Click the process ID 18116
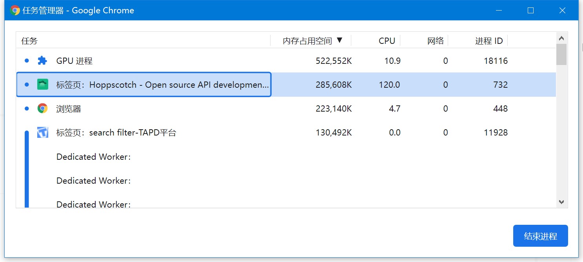 pyautogui.click(x=496, y=61)
